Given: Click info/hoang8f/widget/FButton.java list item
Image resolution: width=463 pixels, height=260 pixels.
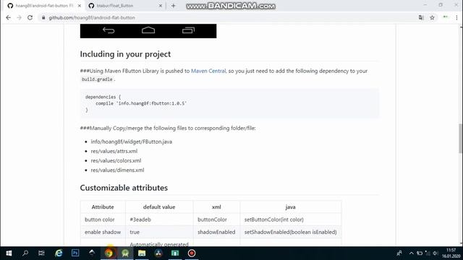Looking at the screenshot, I should 132,142.
